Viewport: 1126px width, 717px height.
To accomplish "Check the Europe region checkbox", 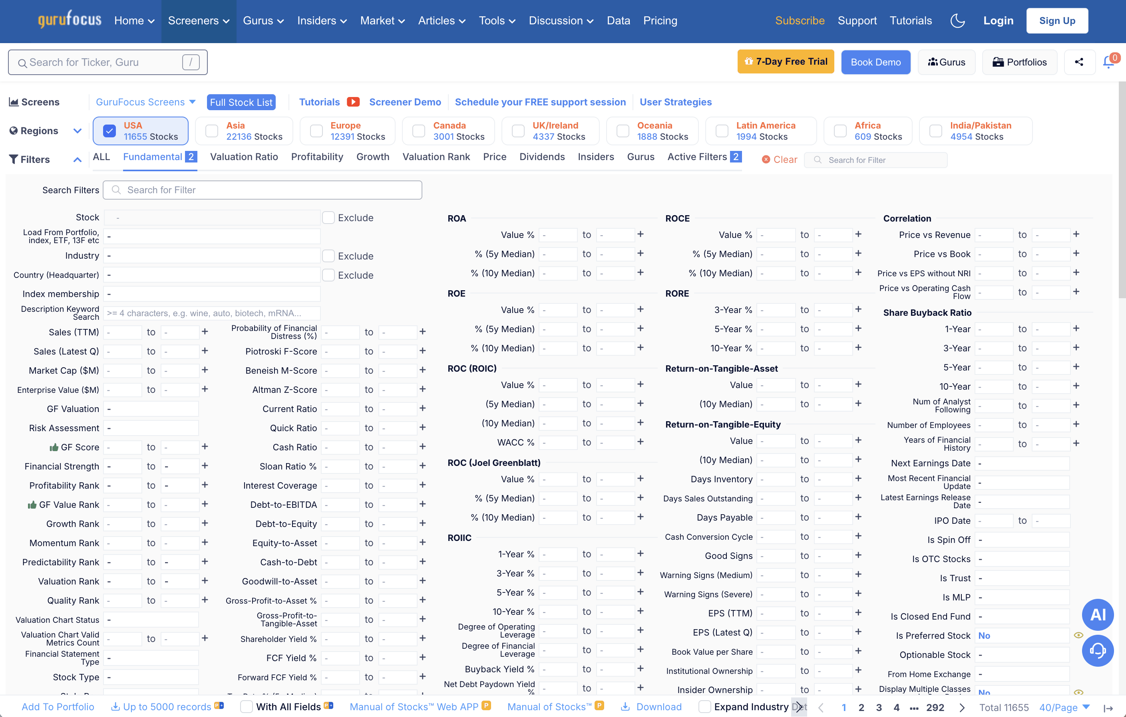I will [316, 131].
